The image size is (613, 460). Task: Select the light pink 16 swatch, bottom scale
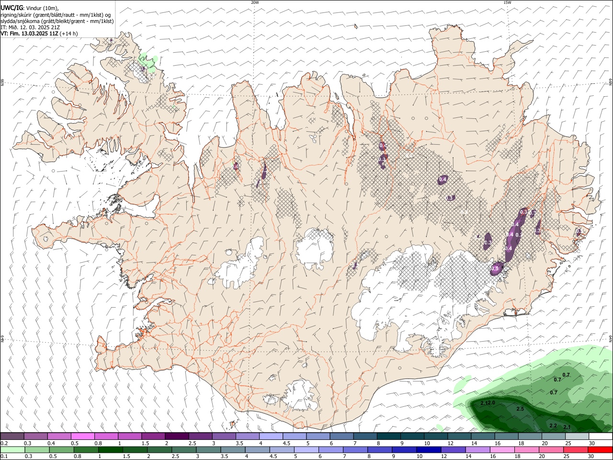point(502,449)
